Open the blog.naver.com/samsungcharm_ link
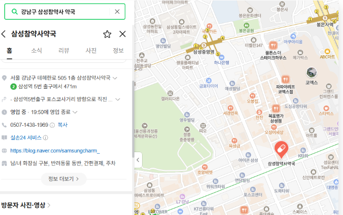This screenshot has height=215, width=343. point(55,151)
